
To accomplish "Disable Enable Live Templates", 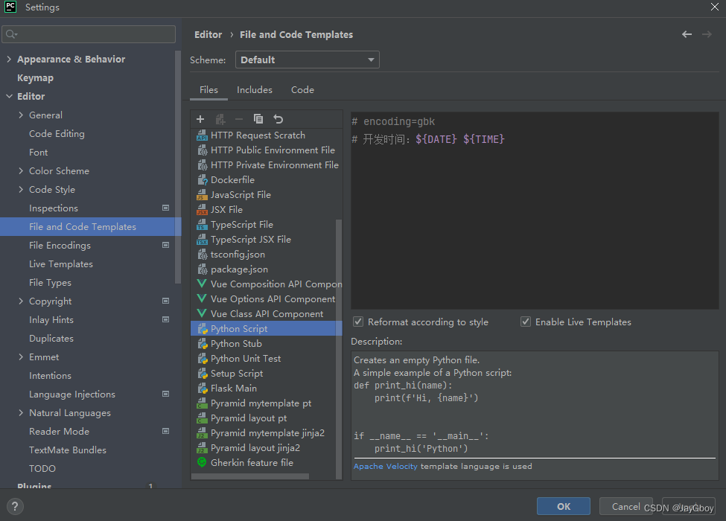I will tap(526, 322).
